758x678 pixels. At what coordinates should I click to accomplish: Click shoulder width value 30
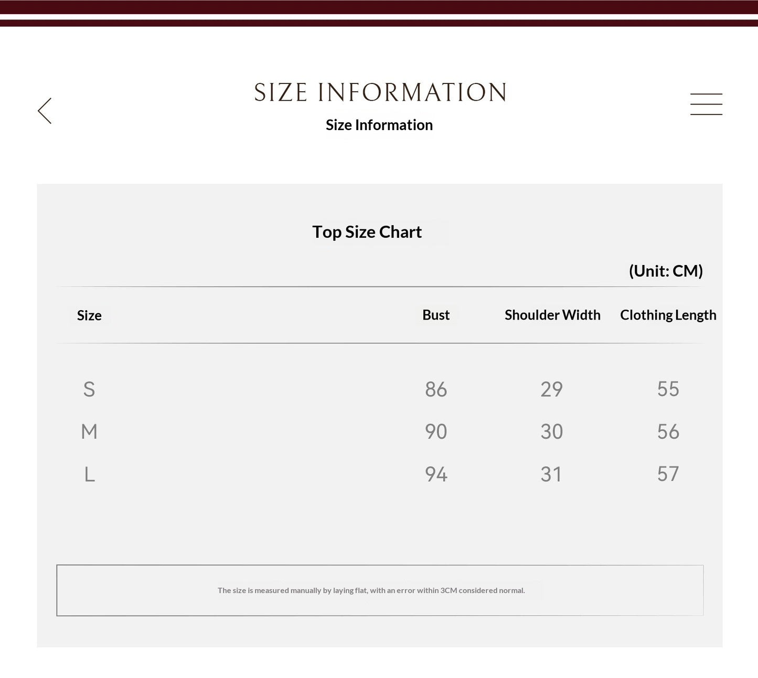pyautogui.click(x=552, y=432)
